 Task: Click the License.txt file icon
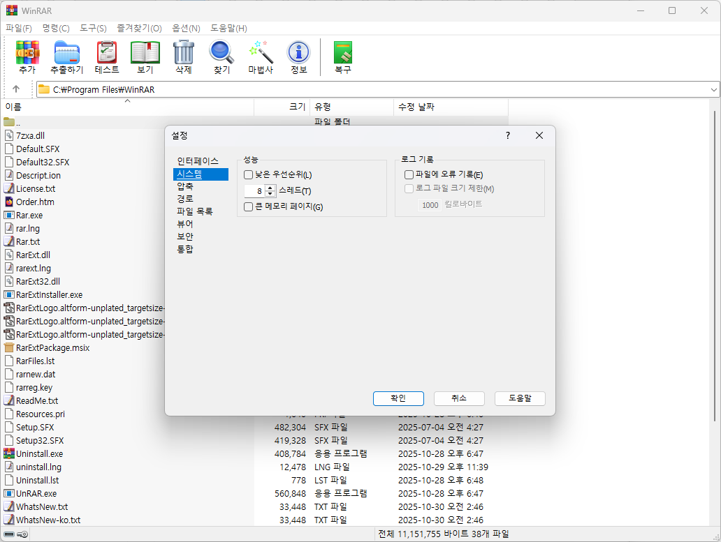(9, 188)
